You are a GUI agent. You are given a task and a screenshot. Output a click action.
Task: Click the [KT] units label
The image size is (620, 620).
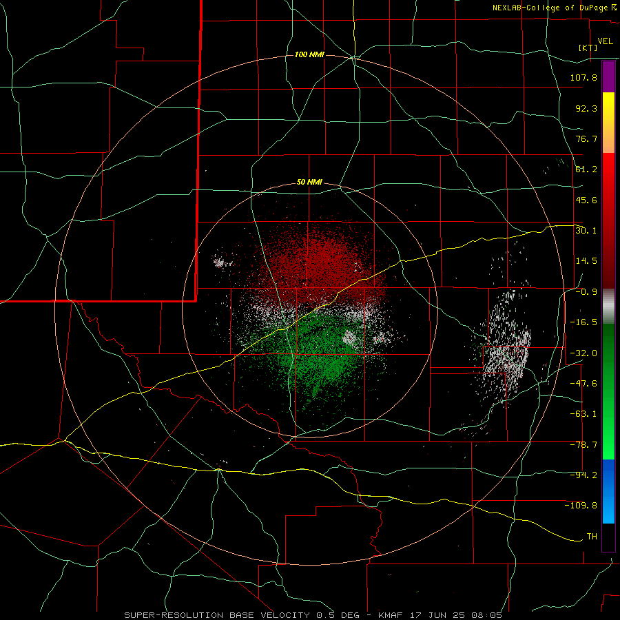pyautogui.click(x=588, y=48)
